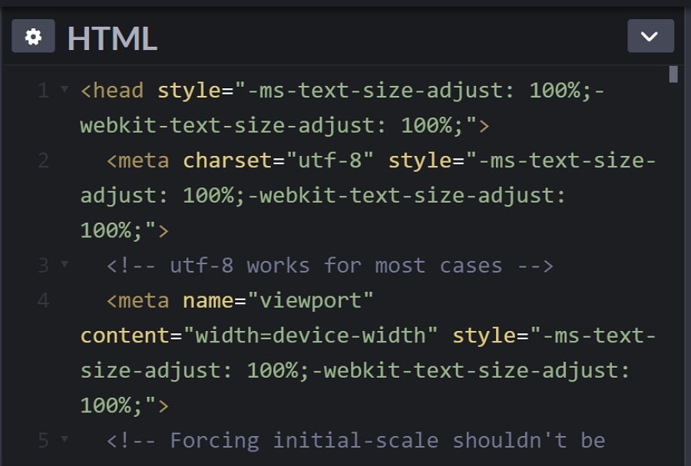Click line number 4 in the gutter
The width and height of the screenshot is (691, 466).
tap(43, 300)
